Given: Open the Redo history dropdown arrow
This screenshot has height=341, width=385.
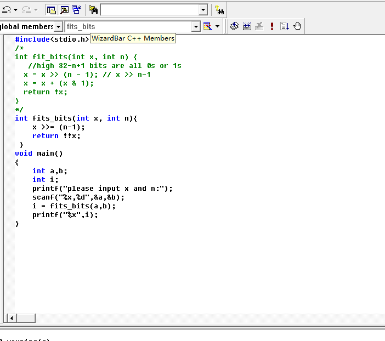Looking at the screenshot, I should pyautogui.click(x=36, y=10).
